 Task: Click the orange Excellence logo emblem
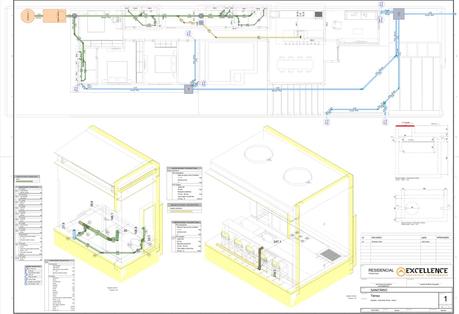[x=401, y=272]
